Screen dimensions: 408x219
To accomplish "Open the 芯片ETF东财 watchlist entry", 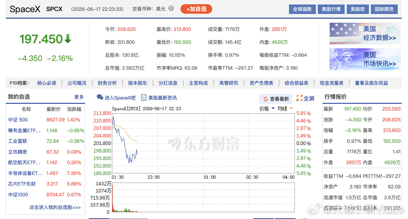I will 22,184.
